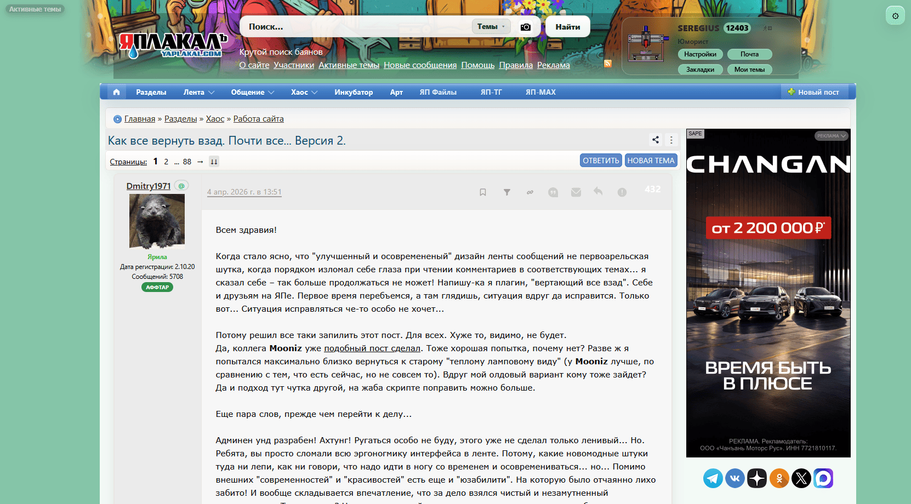Viewport: 911px width, 504px height.
Task: Report the post with exclamation icon
Action: pyautogui.click(x=622, y=192)
